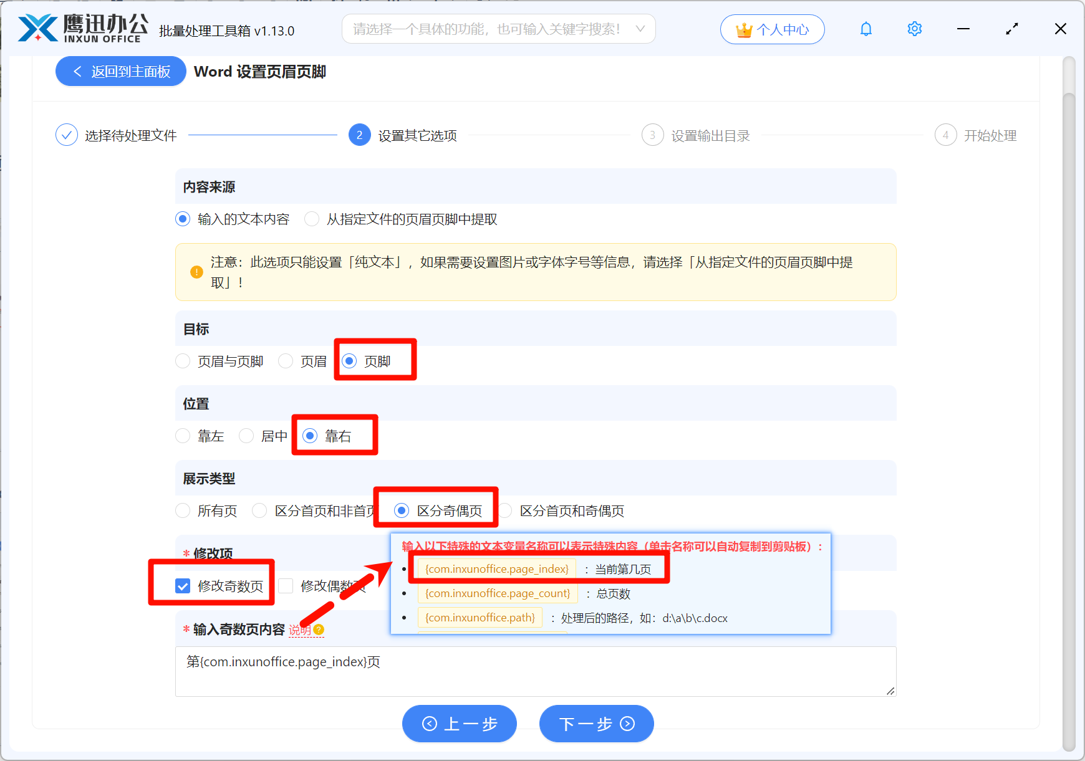Click step 3 设置输出目录 indicator

(x=652, y=135)
